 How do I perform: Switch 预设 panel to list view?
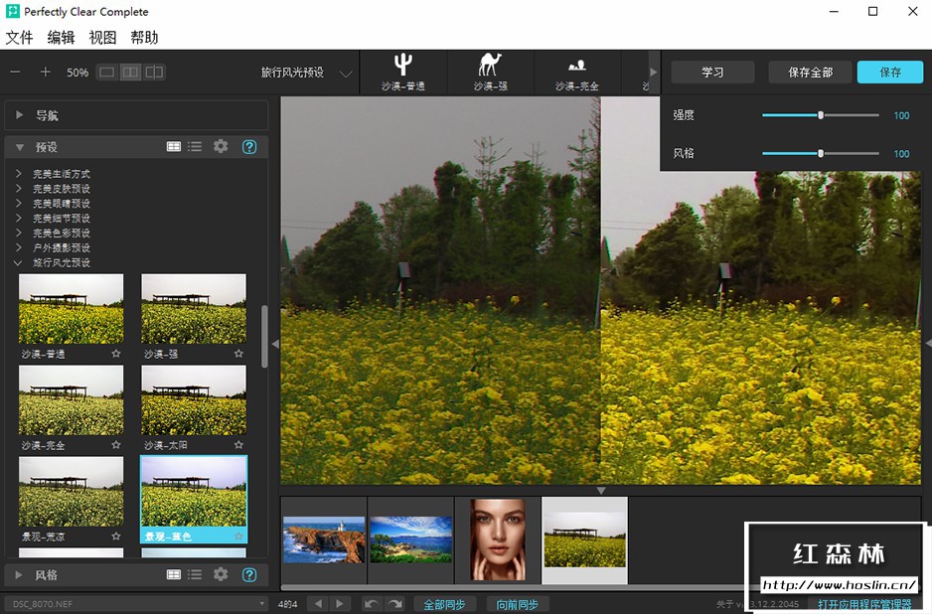(195, 146)
